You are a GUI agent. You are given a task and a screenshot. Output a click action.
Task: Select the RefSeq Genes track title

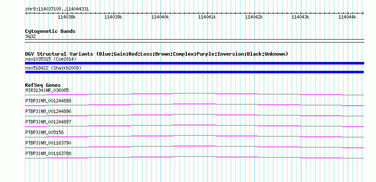pos(43,85)
